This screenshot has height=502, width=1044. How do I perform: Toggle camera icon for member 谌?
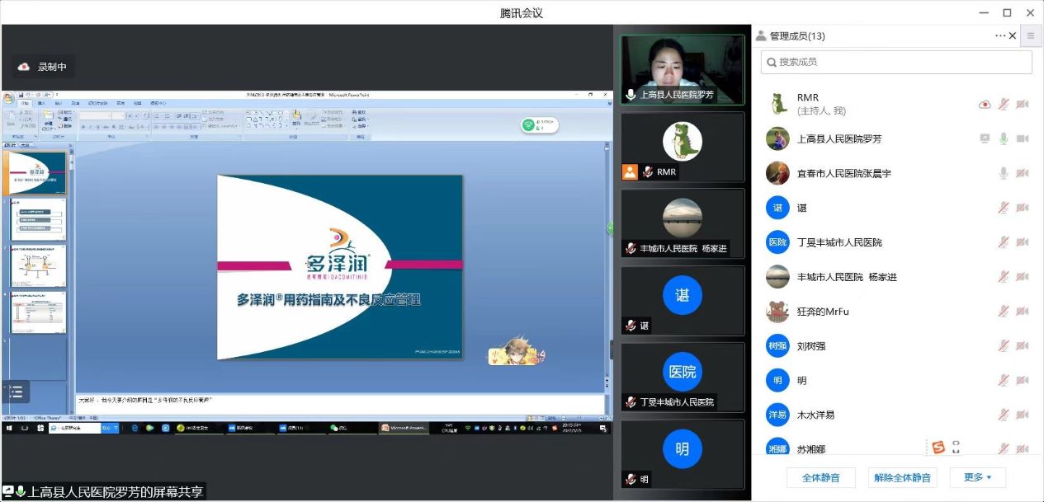1023,208
